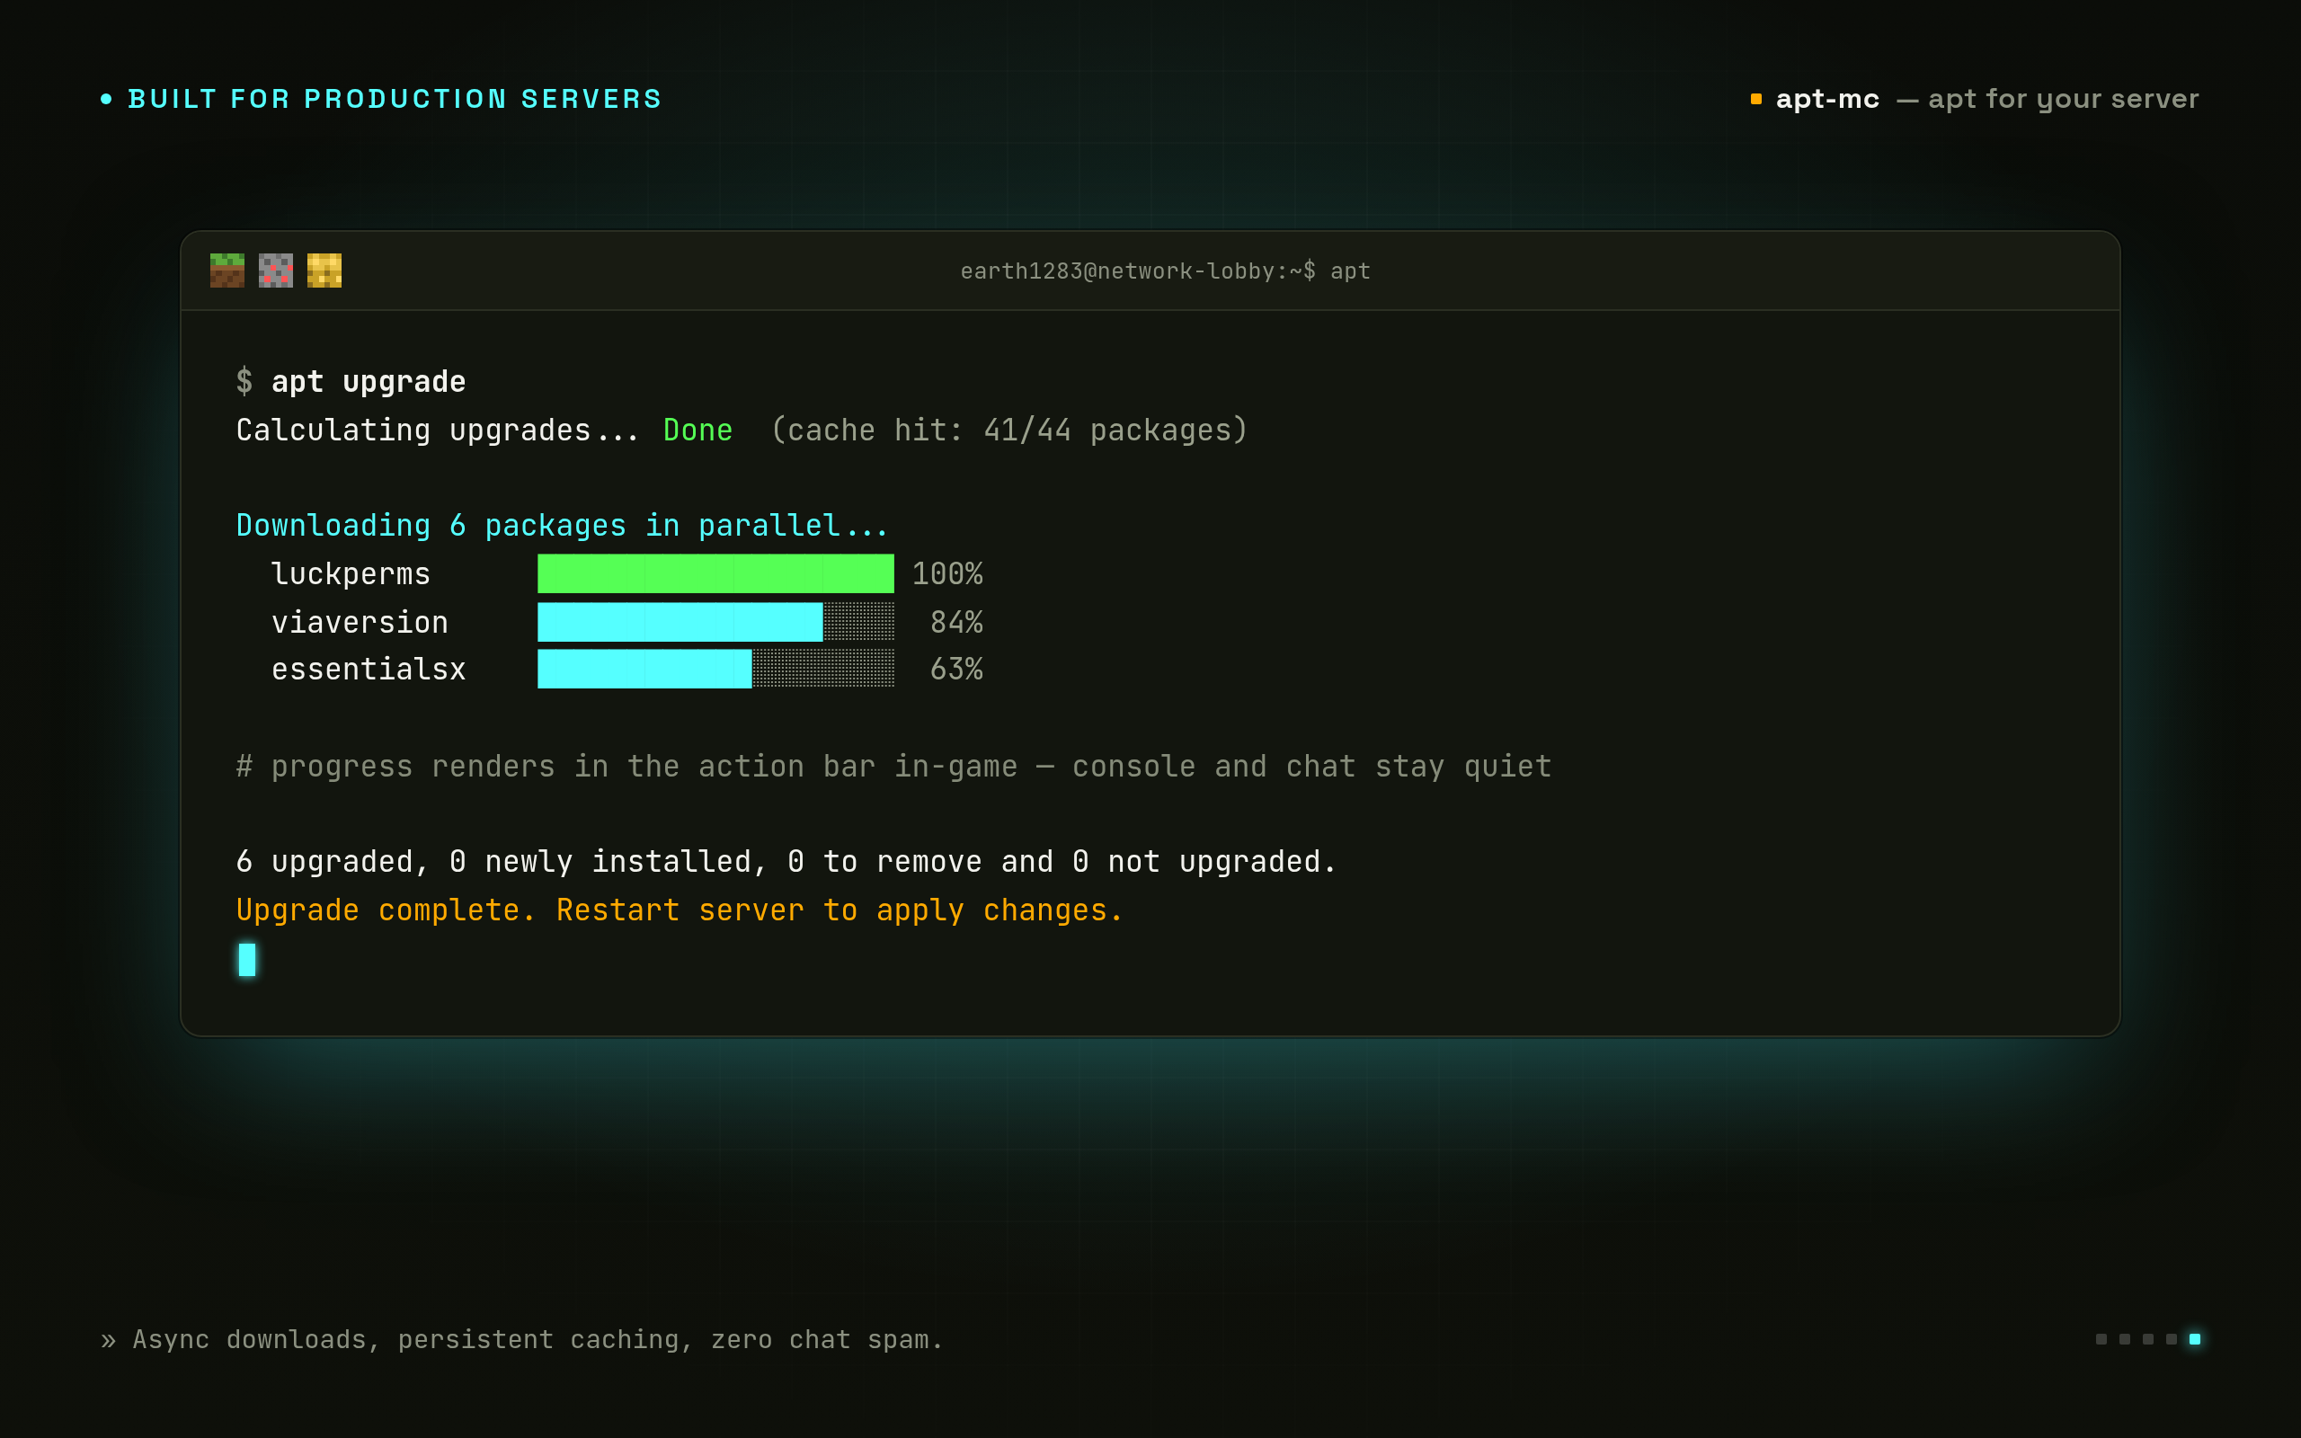The width and height of the screenshot is (2301, 1438).
Task: Click the 'apt upgrade' command text
Action: click(369, 381)
